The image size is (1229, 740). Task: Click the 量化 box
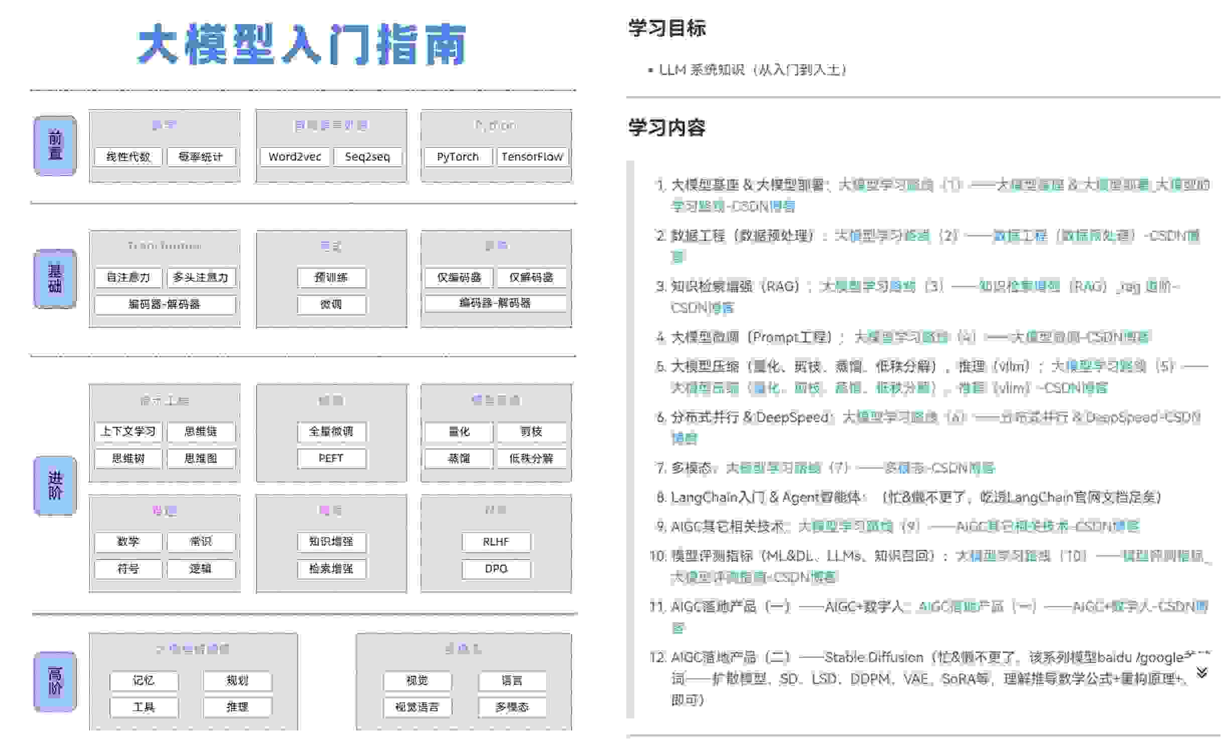coord(459,431)
